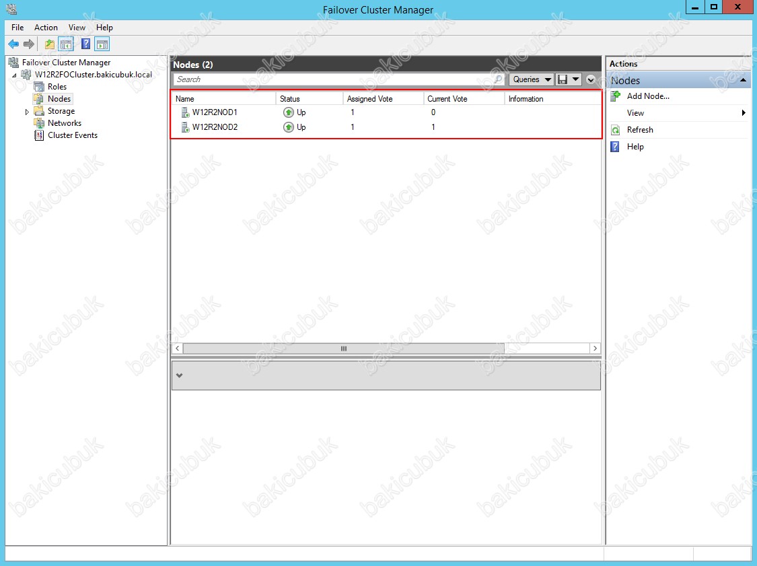The width and height of the screenshot is (757, 566).
Task: Click the Help icon in Actions pane
Action: pos(615,147)
